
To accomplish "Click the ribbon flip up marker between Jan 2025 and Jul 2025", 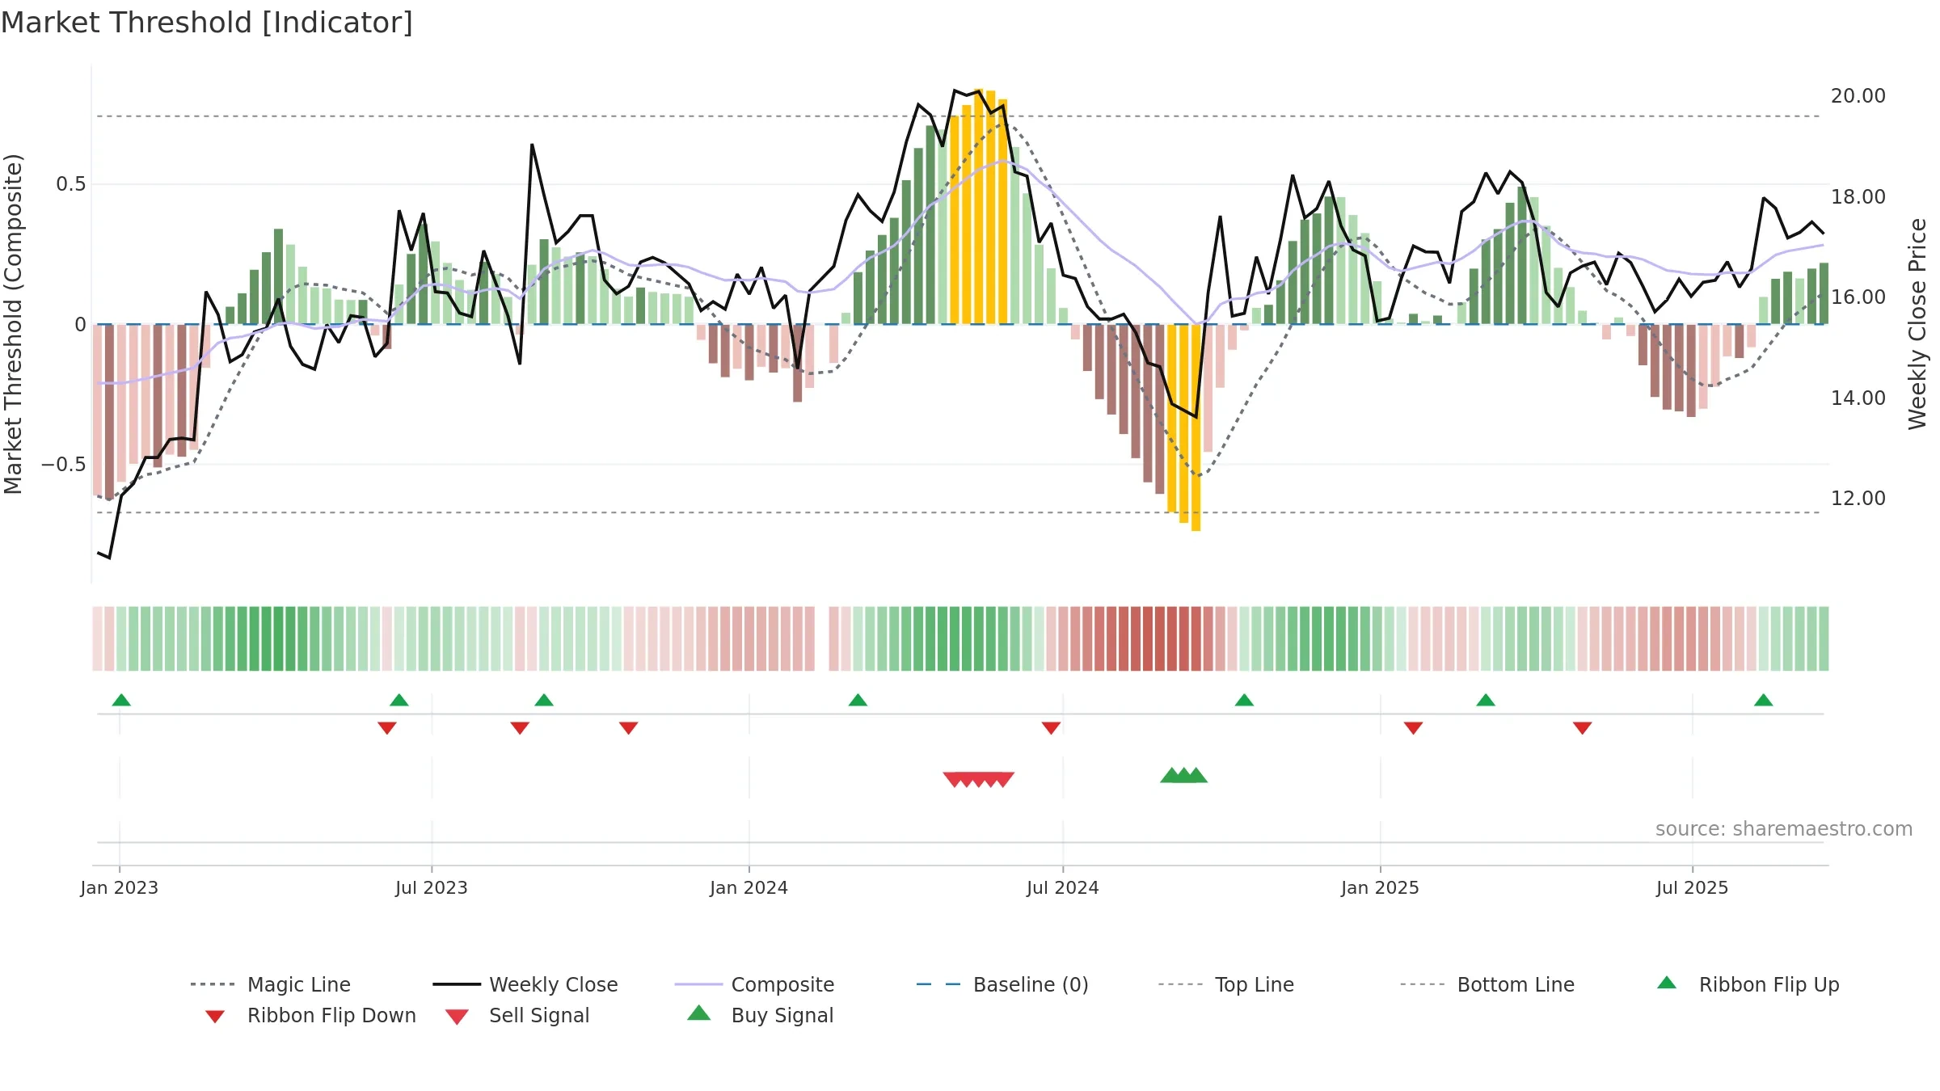I will [x=1486, y=700].
